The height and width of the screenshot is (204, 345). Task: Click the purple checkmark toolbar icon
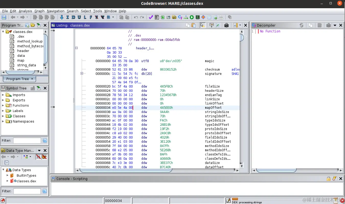(151, 17)
